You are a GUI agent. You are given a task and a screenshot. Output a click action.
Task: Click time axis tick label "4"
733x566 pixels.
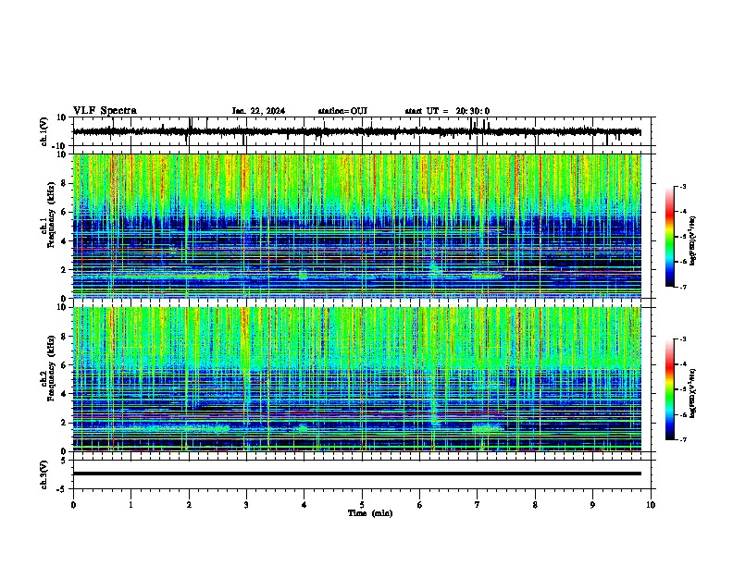point(304,505)
